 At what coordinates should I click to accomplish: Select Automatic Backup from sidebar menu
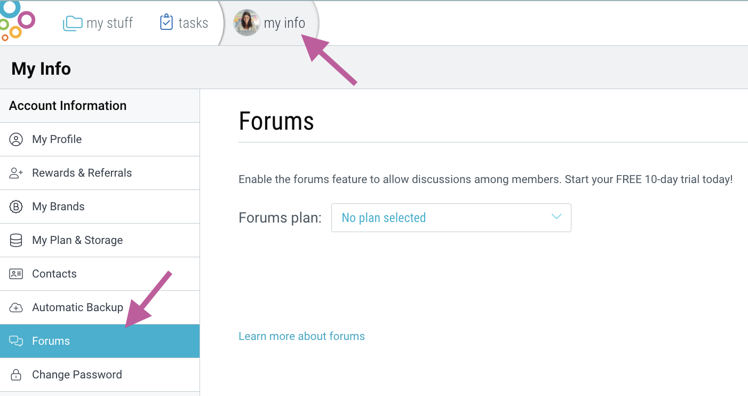tap(77, 307)
